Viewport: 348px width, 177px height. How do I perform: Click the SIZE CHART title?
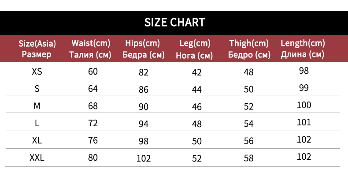tap(174, 22)
